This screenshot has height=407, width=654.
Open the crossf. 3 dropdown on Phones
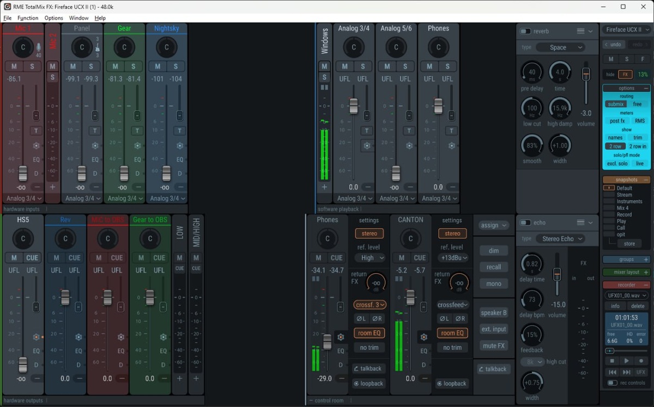pyautogui.click(x=370, y=305)
